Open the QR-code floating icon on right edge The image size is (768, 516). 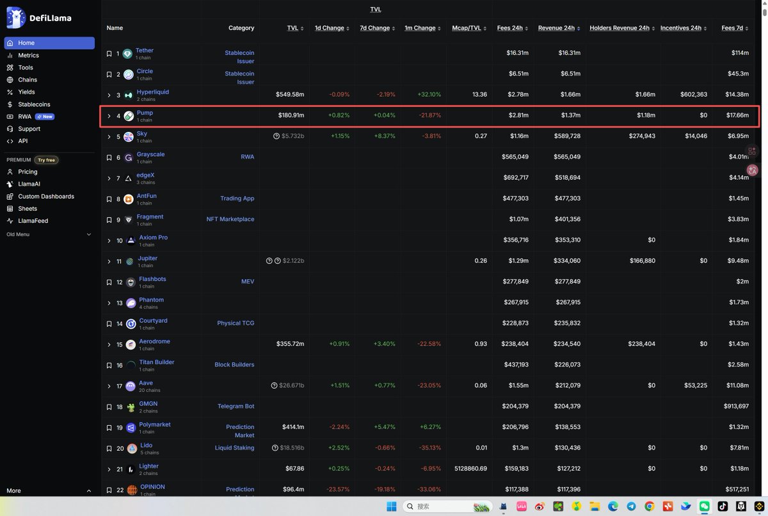[x=752, y=151]
